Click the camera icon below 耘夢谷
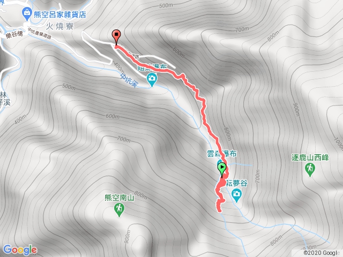 click(236, 195)
